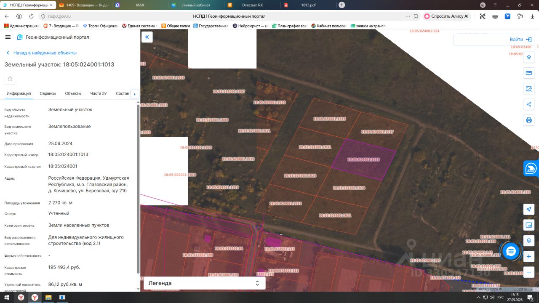
Task: Center map on my location arrow
Action: click(x=529, y=209)
